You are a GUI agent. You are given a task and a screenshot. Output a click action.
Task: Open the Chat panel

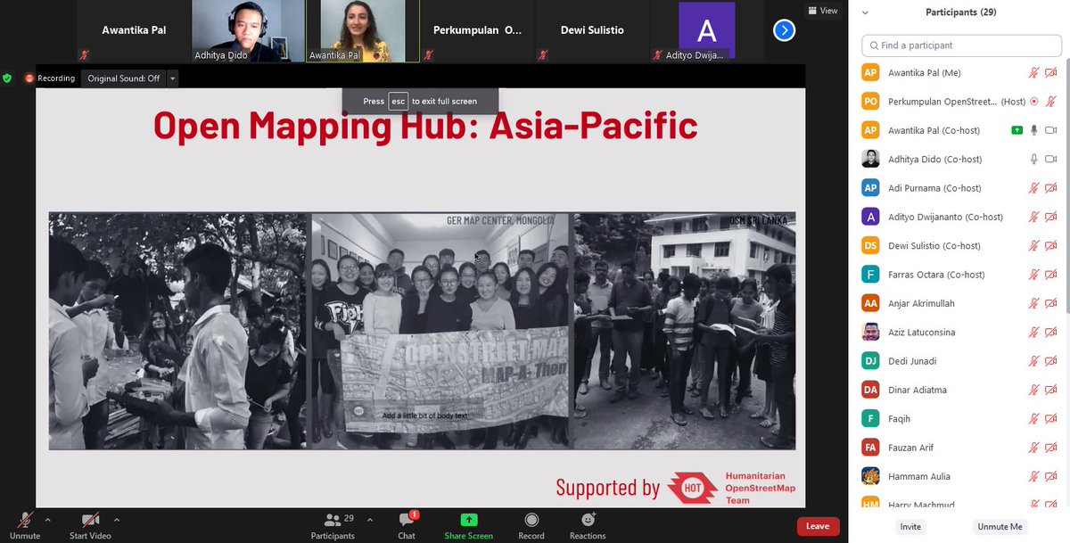(x=407, y=524)
